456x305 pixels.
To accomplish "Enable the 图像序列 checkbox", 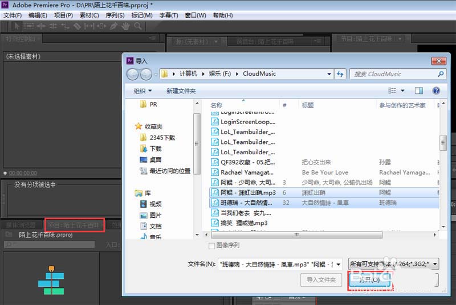I will pos(211,246).
